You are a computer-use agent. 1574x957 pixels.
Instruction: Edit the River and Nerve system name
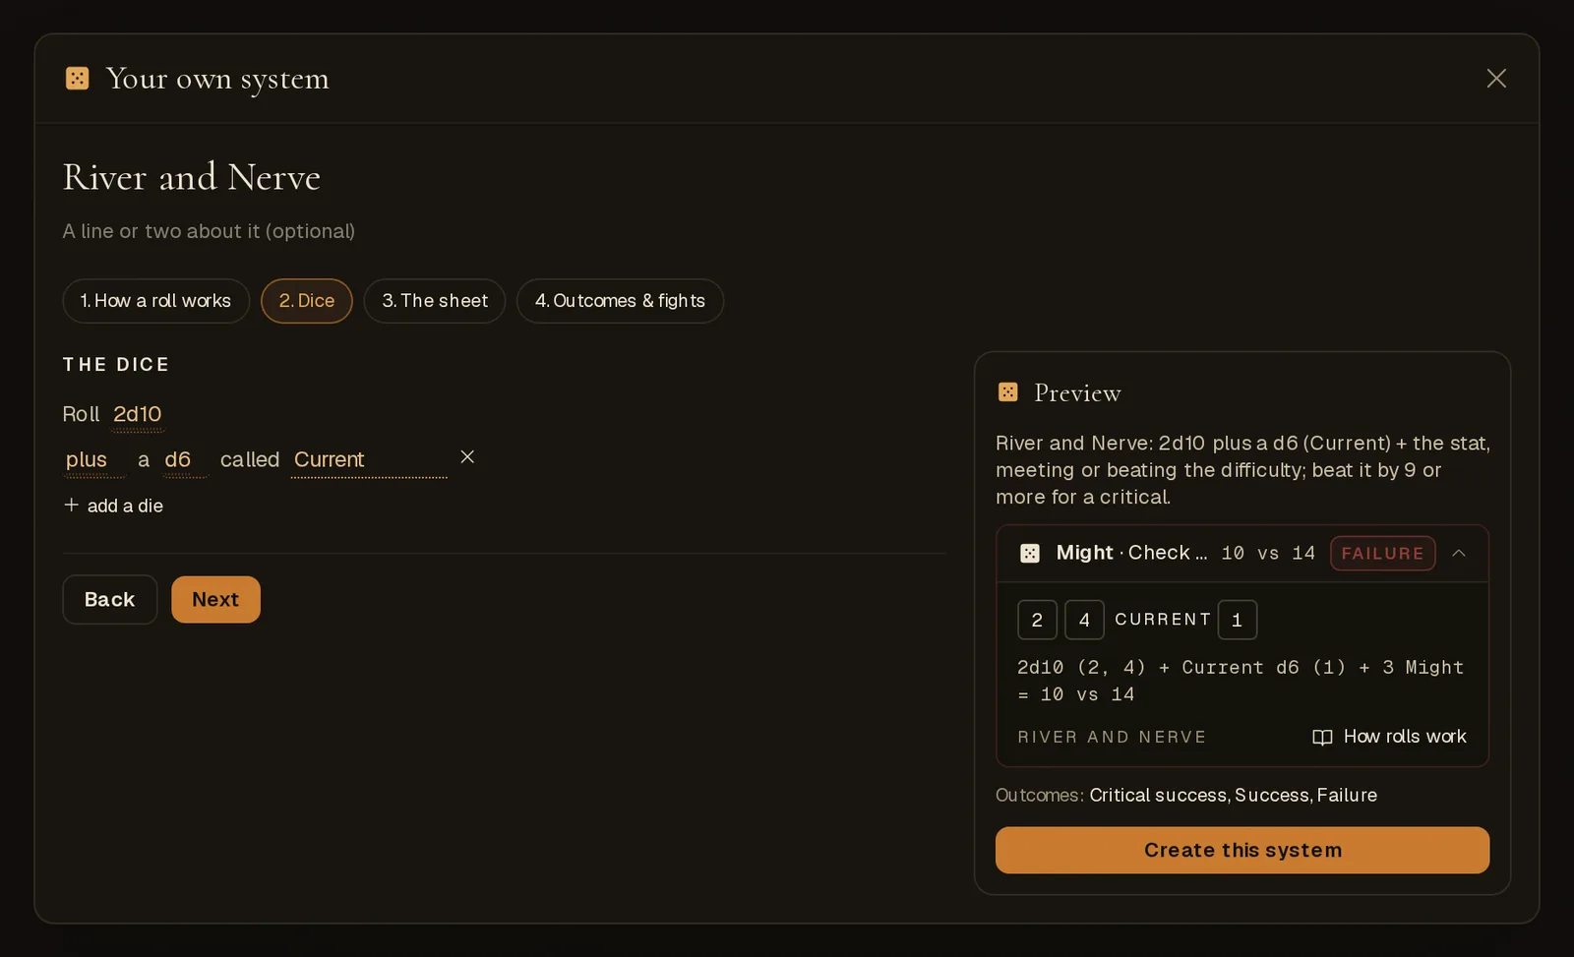(192, 177)
